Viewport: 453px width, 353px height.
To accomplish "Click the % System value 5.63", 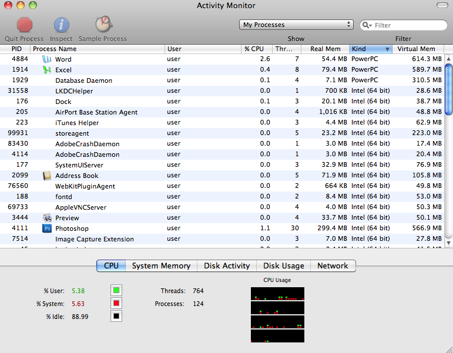I will (78, 304).
